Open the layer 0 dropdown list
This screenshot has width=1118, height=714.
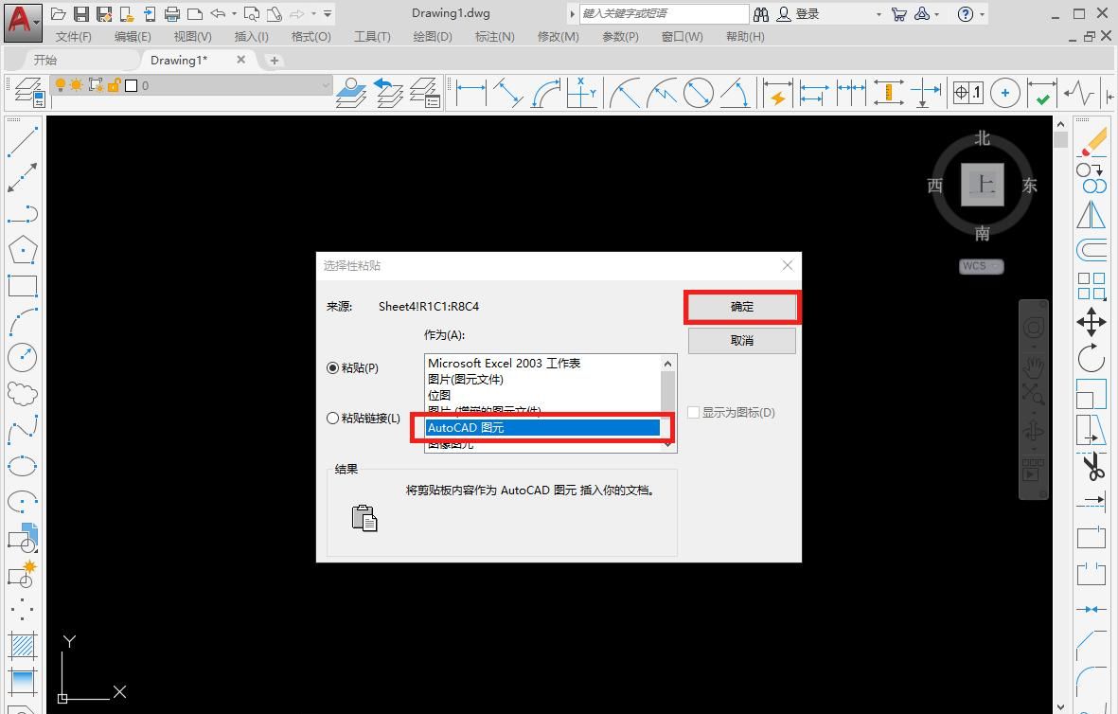click(325, 85)
